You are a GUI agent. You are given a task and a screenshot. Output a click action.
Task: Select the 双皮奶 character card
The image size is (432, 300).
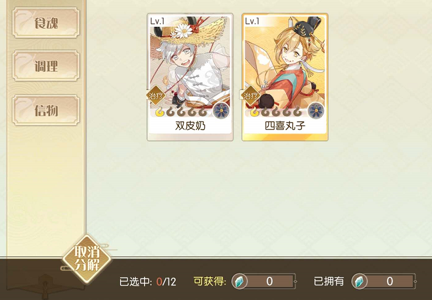(x=190, y=77)
